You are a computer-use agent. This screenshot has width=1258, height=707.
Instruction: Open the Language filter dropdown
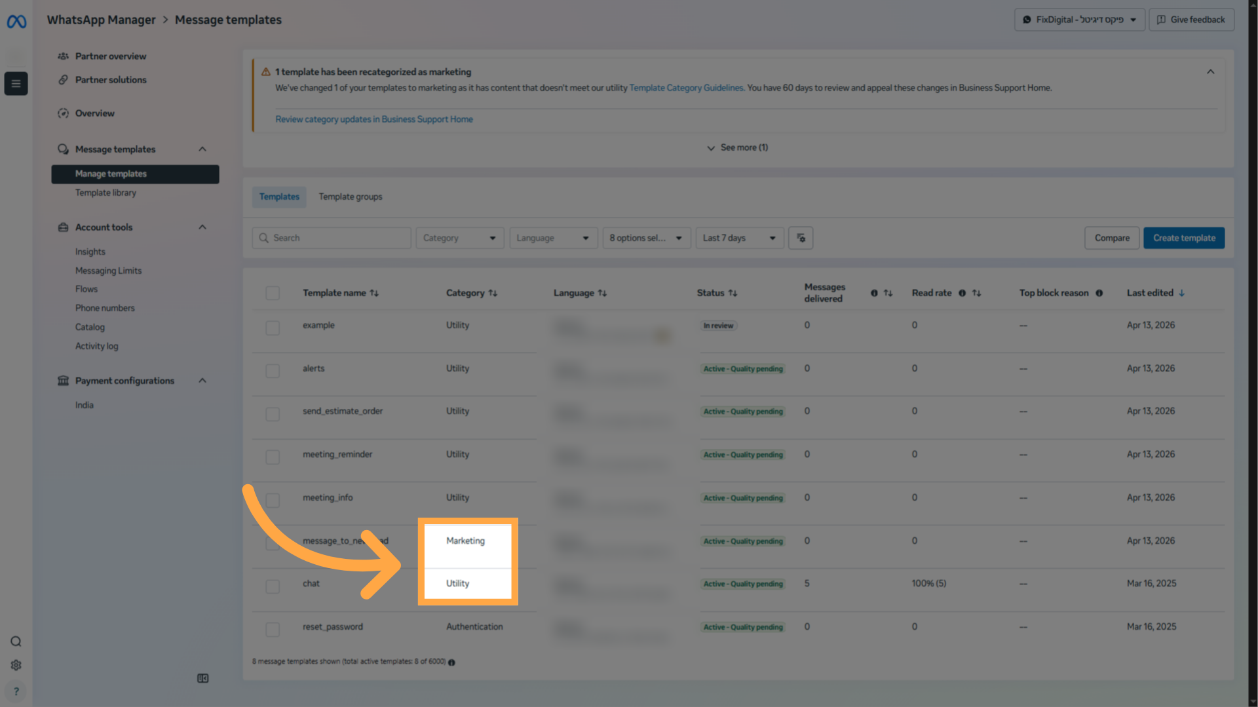point(553,238)
